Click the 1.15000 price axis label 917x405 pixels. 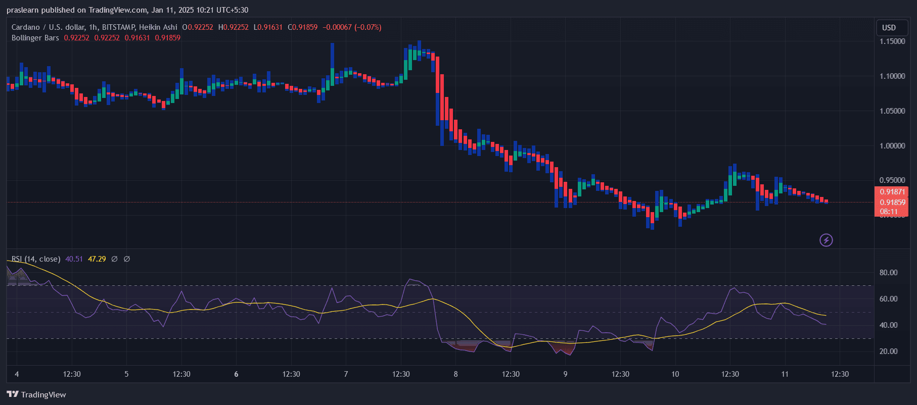coord(892,41)
